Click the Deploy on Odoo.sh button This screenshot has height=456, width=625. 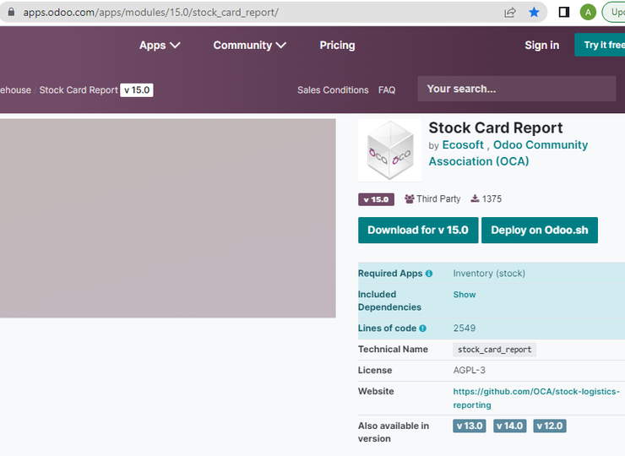tap(540, 230)
